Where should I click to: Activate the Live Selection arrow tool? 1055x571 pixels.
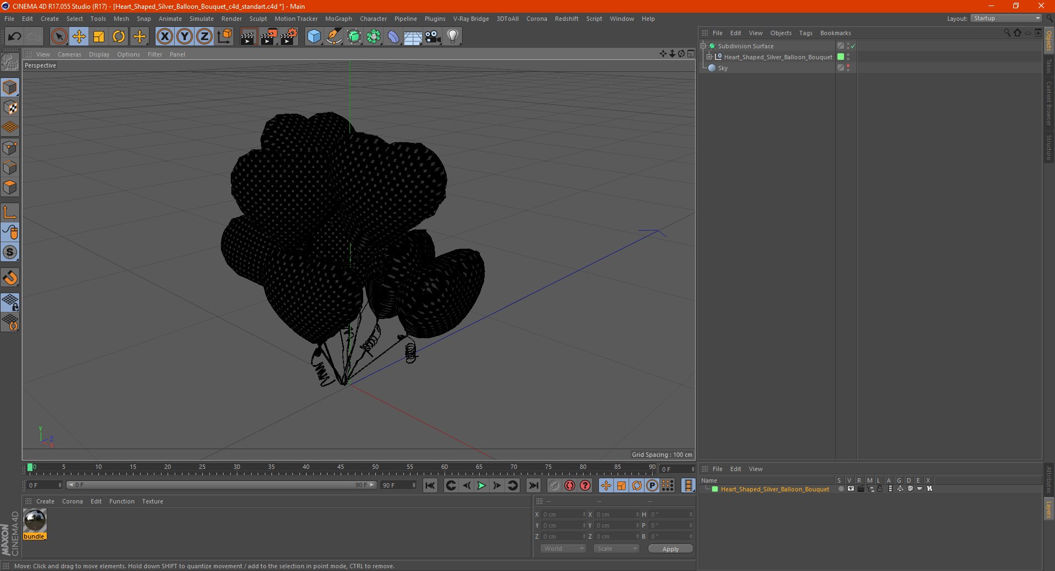[x=59, y=37]
